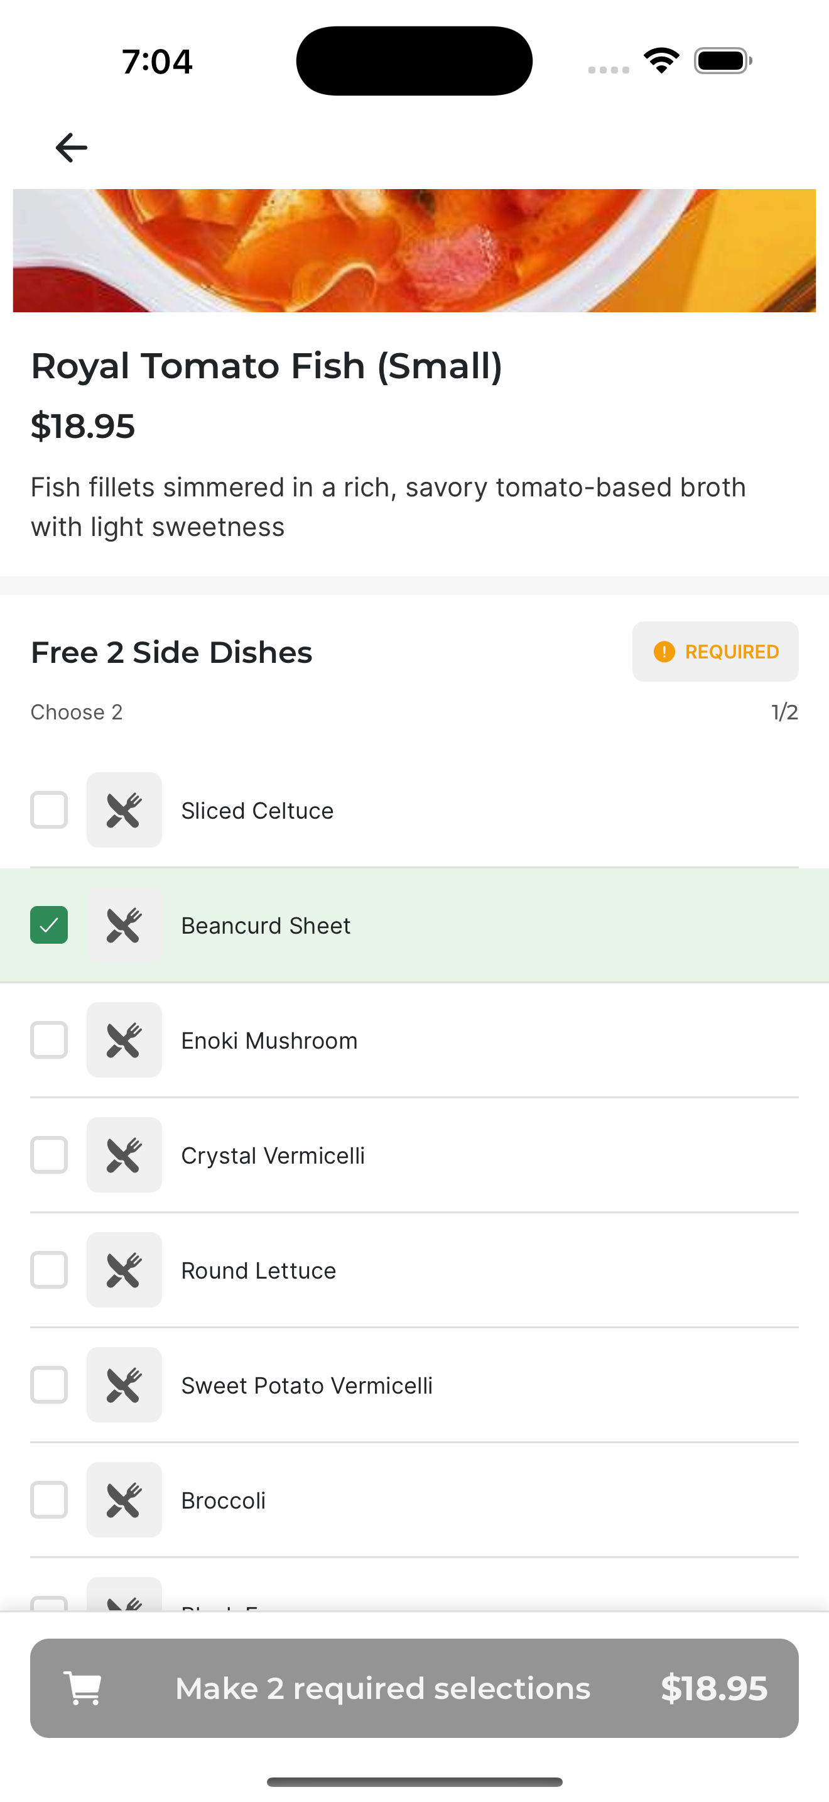Image resolution: width=829 pixels, height=1802 pixels.
Task: Check the Sweet Potato Vermicelli checkbox
Action: 49,1385
